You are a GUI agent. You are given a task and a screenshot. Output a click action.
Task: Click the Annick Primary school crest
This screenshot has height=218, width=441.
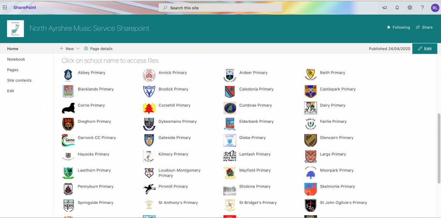149,75
